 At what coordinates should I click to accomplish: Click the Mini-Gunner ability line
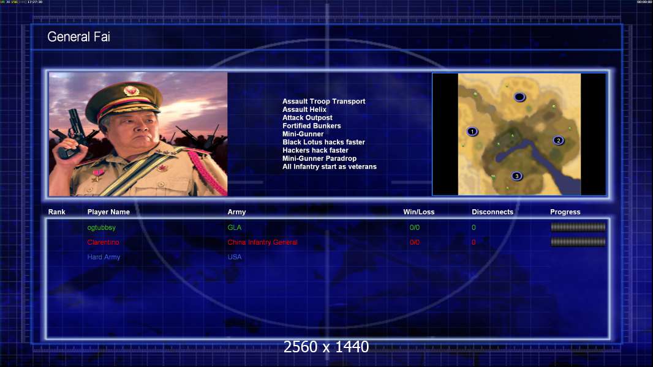pos(303,134)
